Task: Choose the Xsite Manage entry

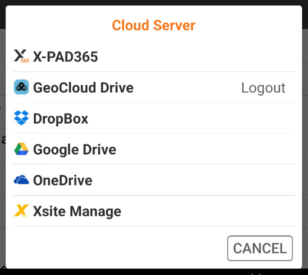Action: (x=154, y=211)
